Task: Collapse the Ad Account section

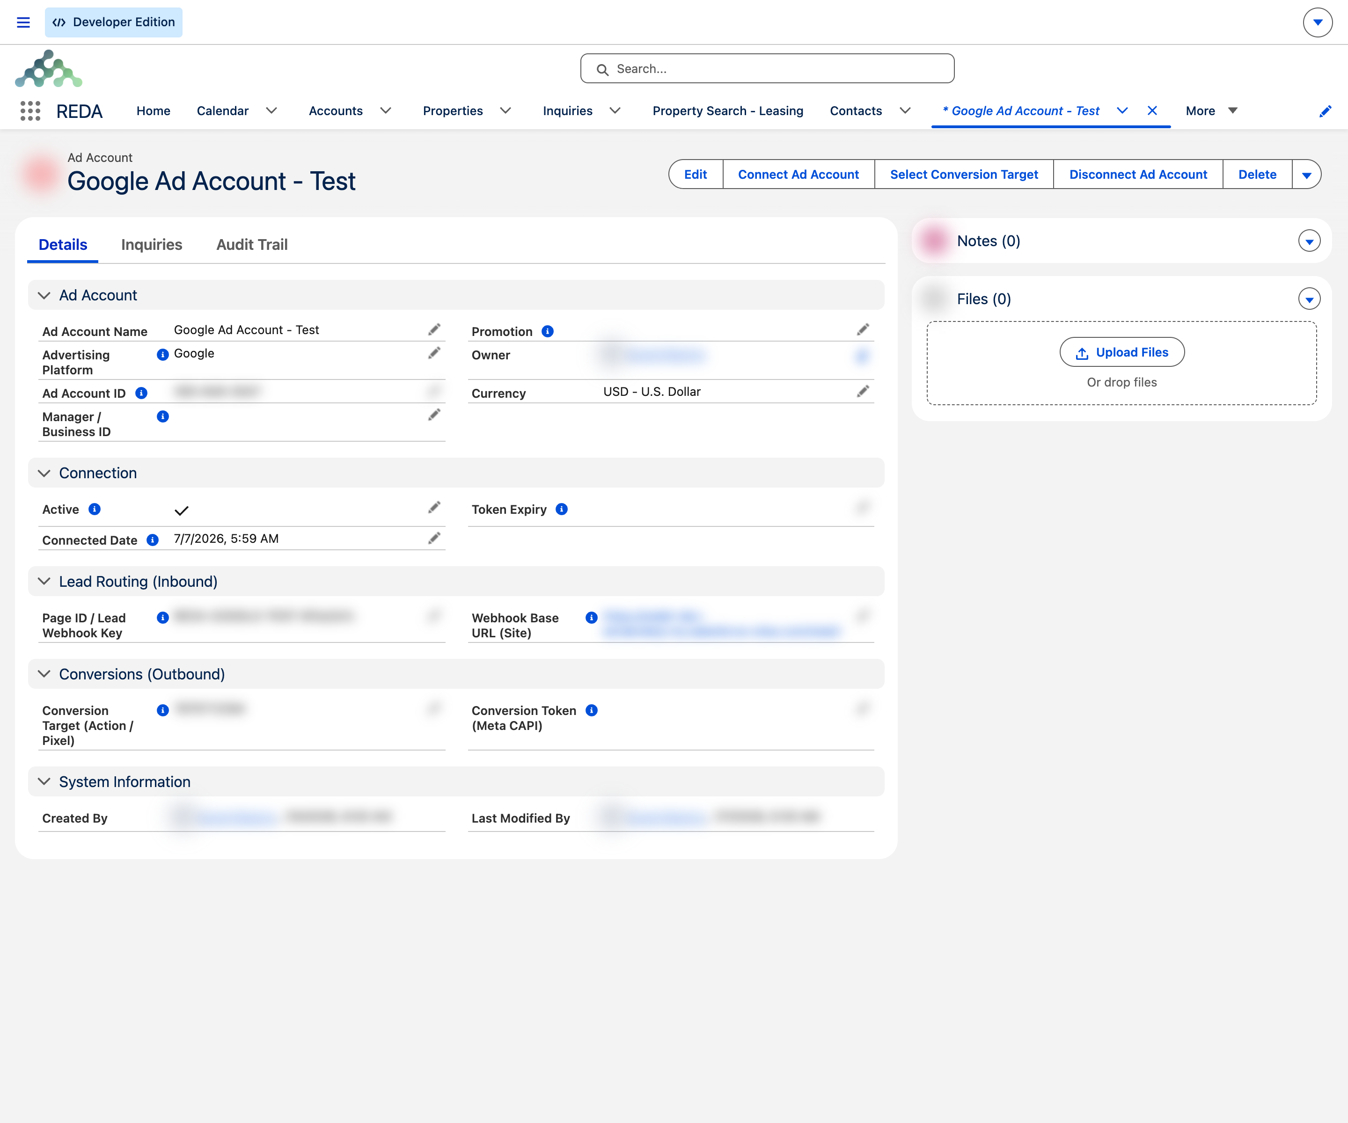Action: coord(44,295)
